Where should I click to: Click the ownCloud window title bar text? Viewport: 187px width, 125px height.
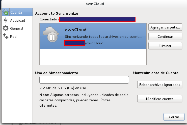pyautogui.click(x=95, y=4)
